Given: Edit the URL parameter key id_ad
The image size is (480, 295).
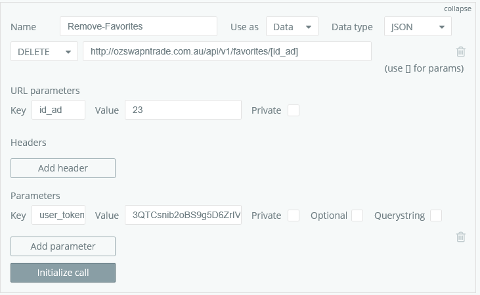Looking at the screenshot, I should pos(58,110).
